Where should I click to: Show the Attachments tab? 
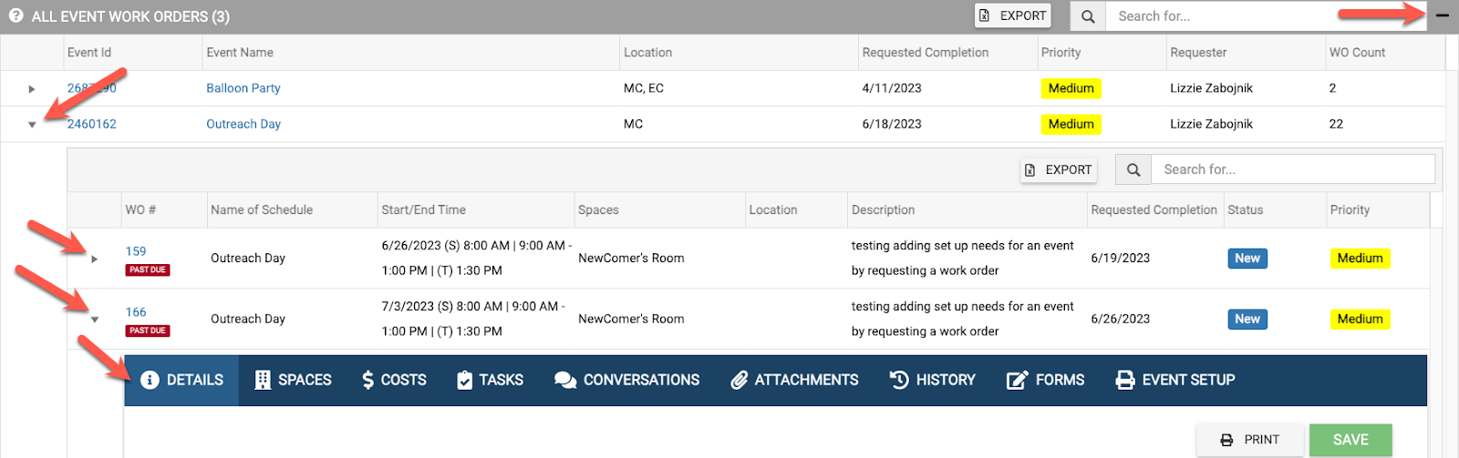tap(794, 380)
